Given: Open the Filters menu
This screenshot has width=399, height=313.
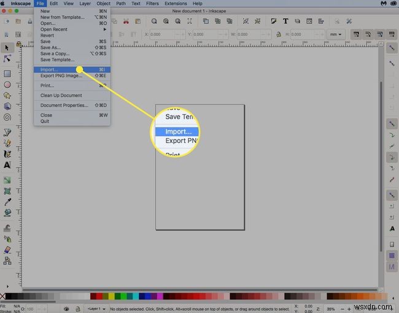Looking at the screenshot, I should (x=152, y=3).
